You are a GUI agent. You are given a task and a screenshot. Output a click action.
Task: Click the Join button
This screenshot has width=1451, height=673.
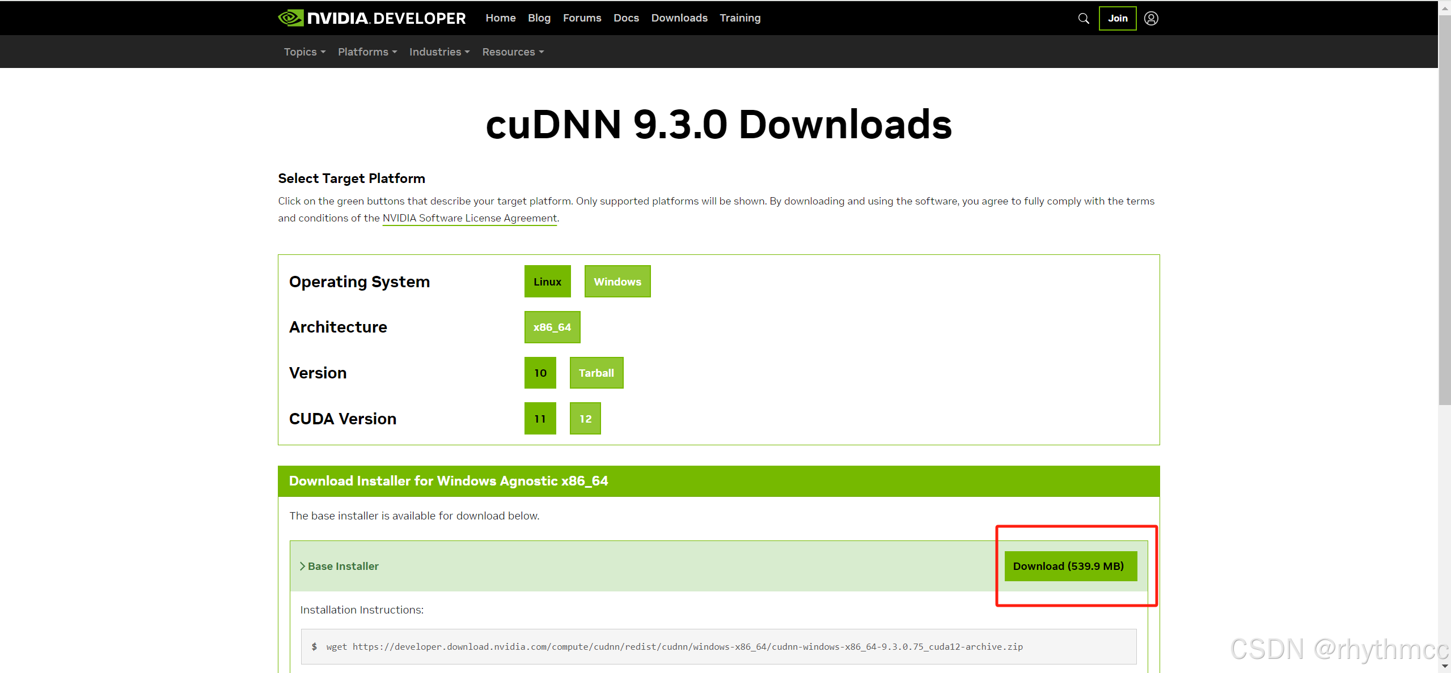click(1117, 18)
